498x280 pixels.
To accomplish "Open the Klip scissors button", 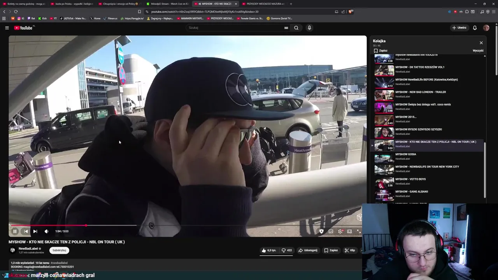I will pyautogui.click(x=350, y=250).
